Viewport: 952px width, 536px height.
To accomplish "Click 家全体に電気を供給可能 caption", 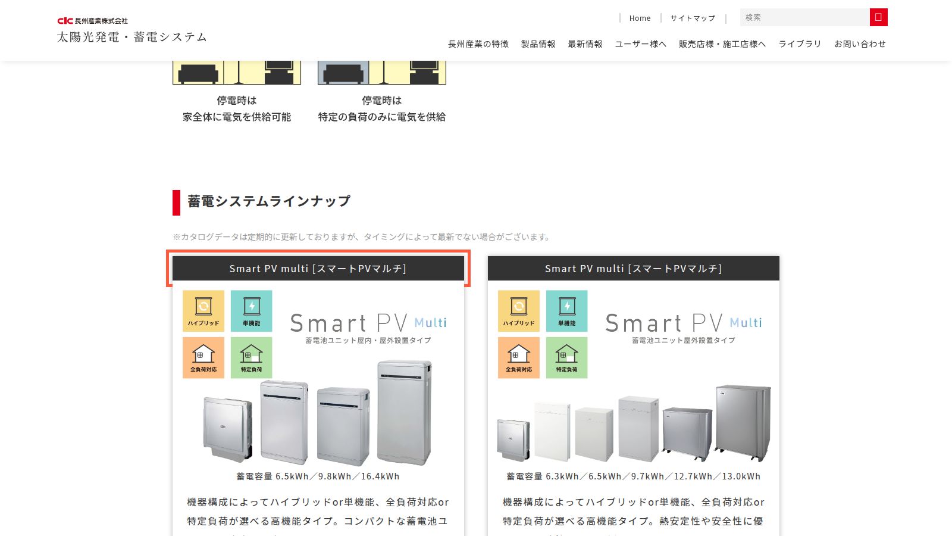I will pos(237,117).
